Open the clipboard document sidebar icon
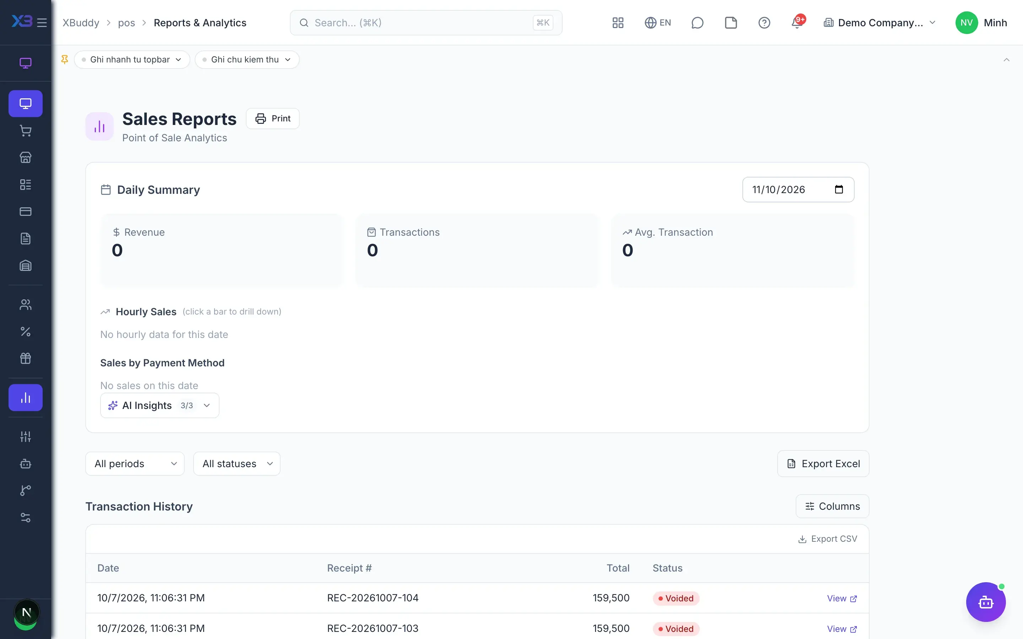The width and height of the screenshot is (1023, 639). [25, 239]
